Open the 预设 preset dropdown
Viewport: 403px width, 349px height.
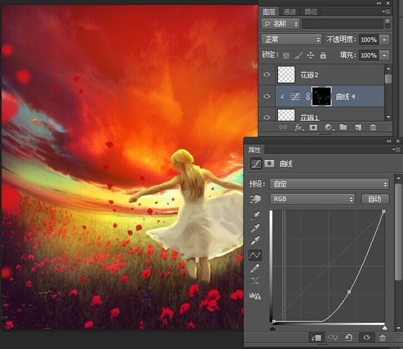tap(329, 184)
